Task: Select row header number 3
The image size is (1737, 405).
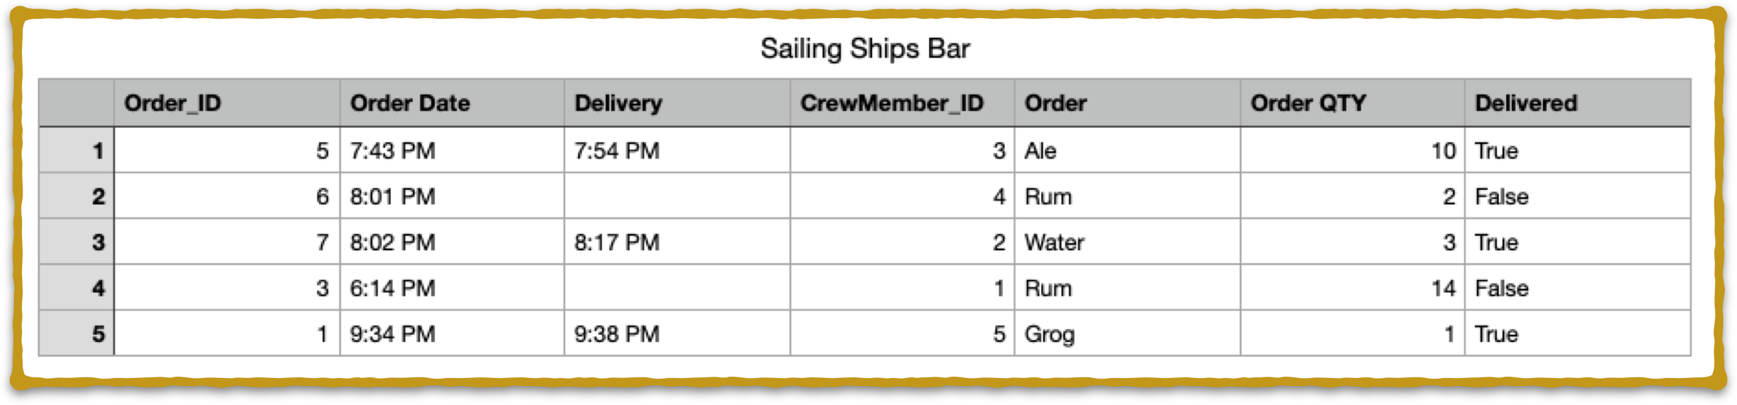Action: [x=76, y=241]
